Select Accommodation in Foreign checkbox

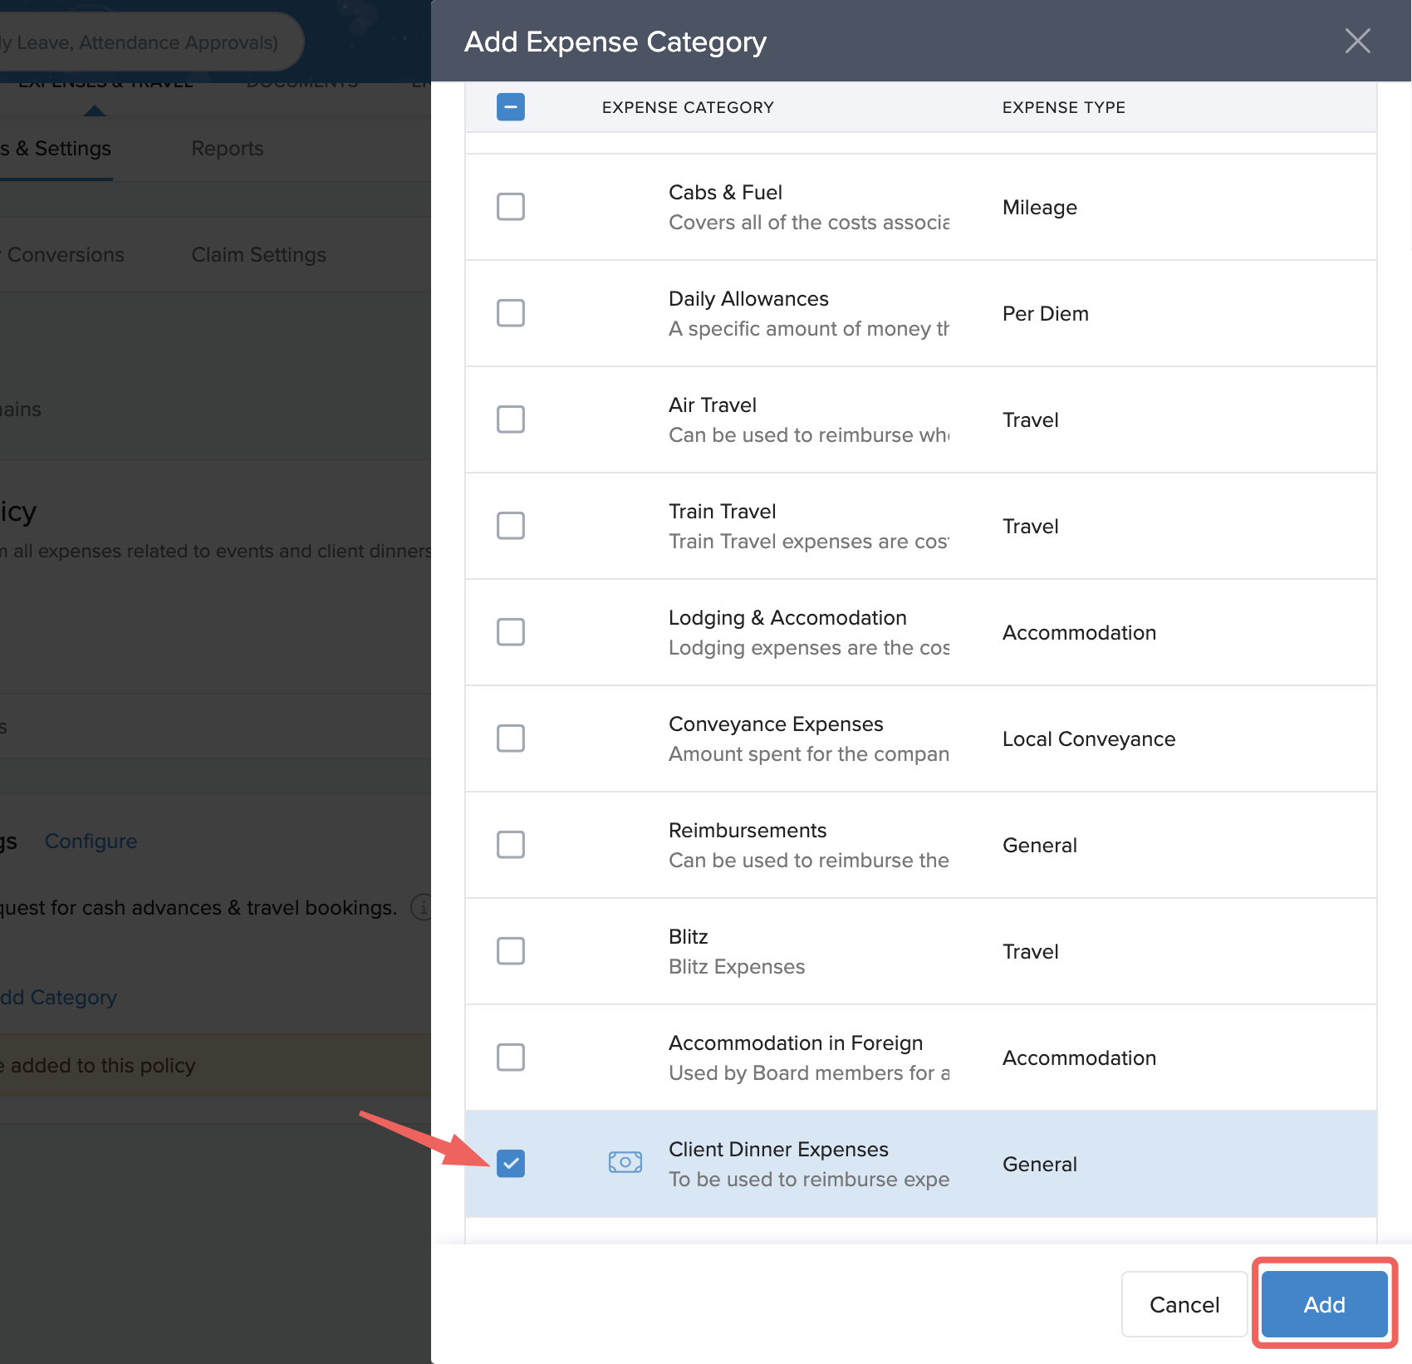point(510,1057)
